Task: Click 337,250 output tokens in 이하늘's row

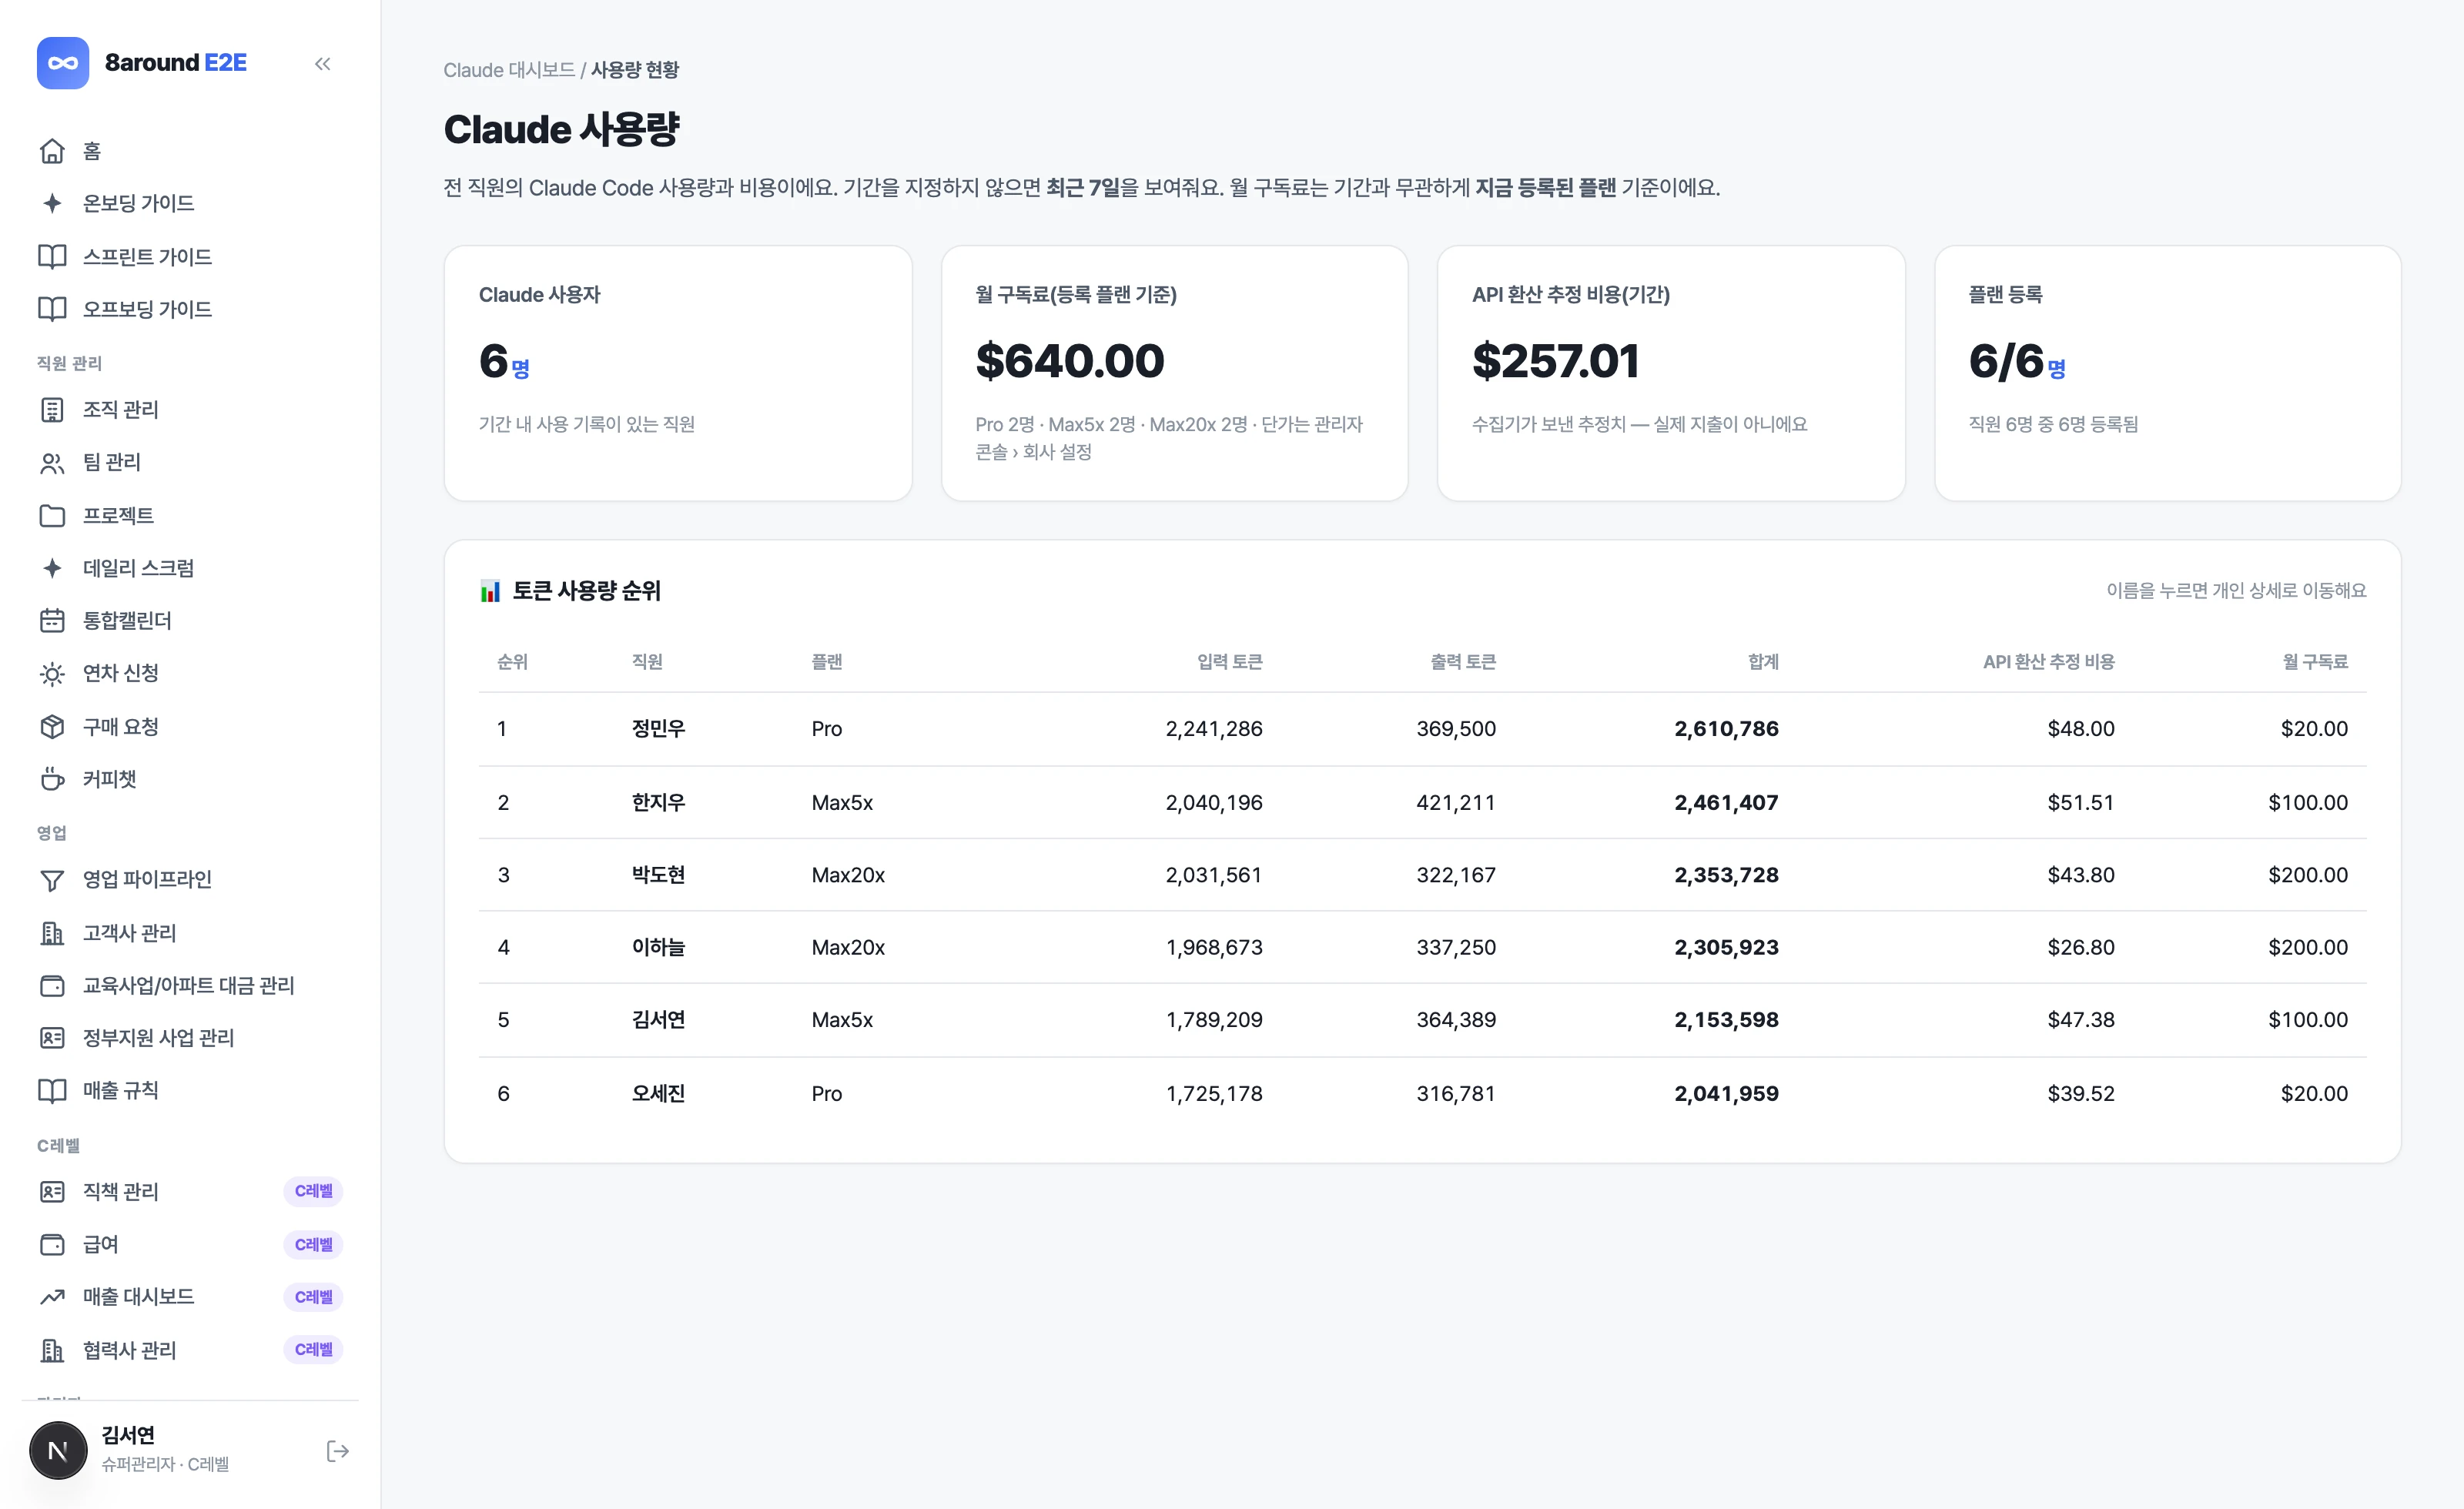Action: coord(1456,947)
